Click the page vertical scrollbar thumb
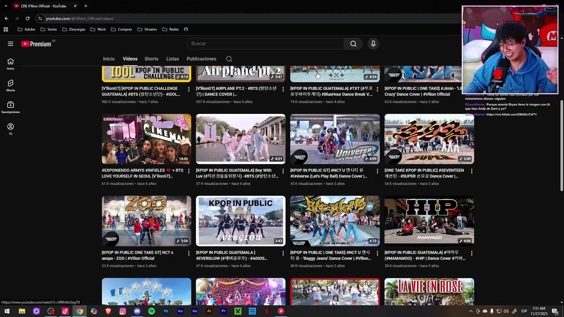This screenshot has height=317, width=564. tap(561, 145)
